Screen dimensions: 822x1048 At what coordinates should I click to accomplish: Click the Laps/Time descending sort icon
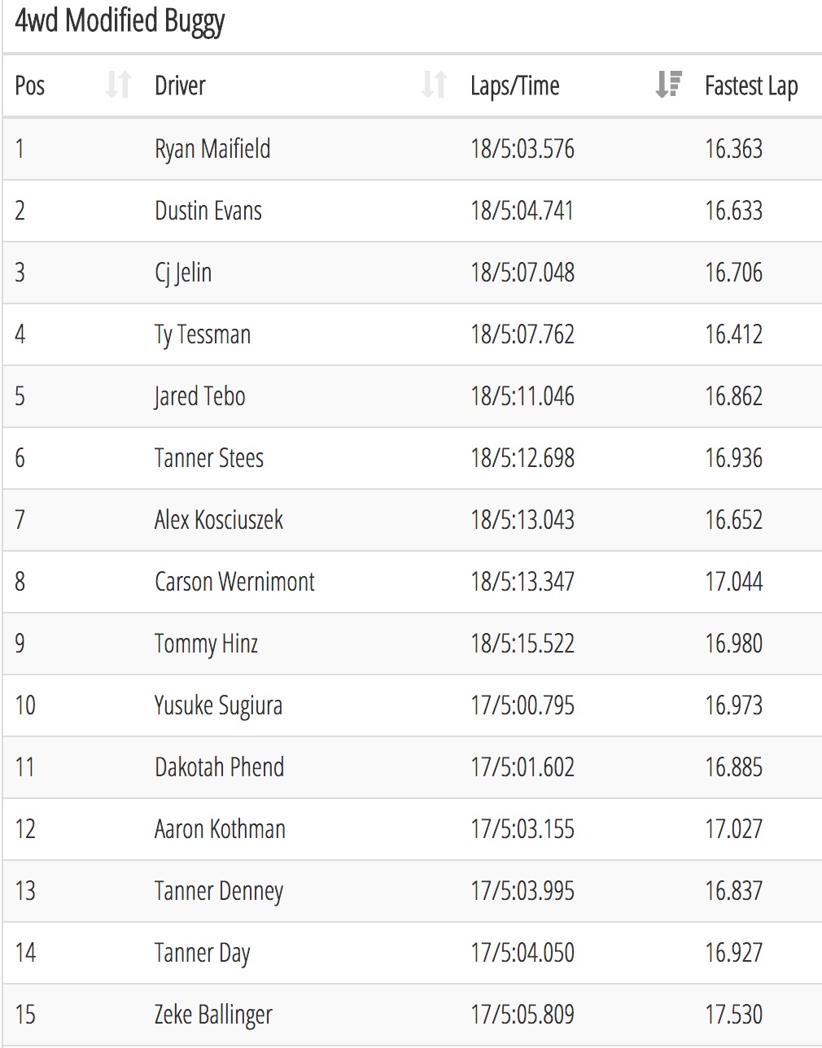point(669,85)
